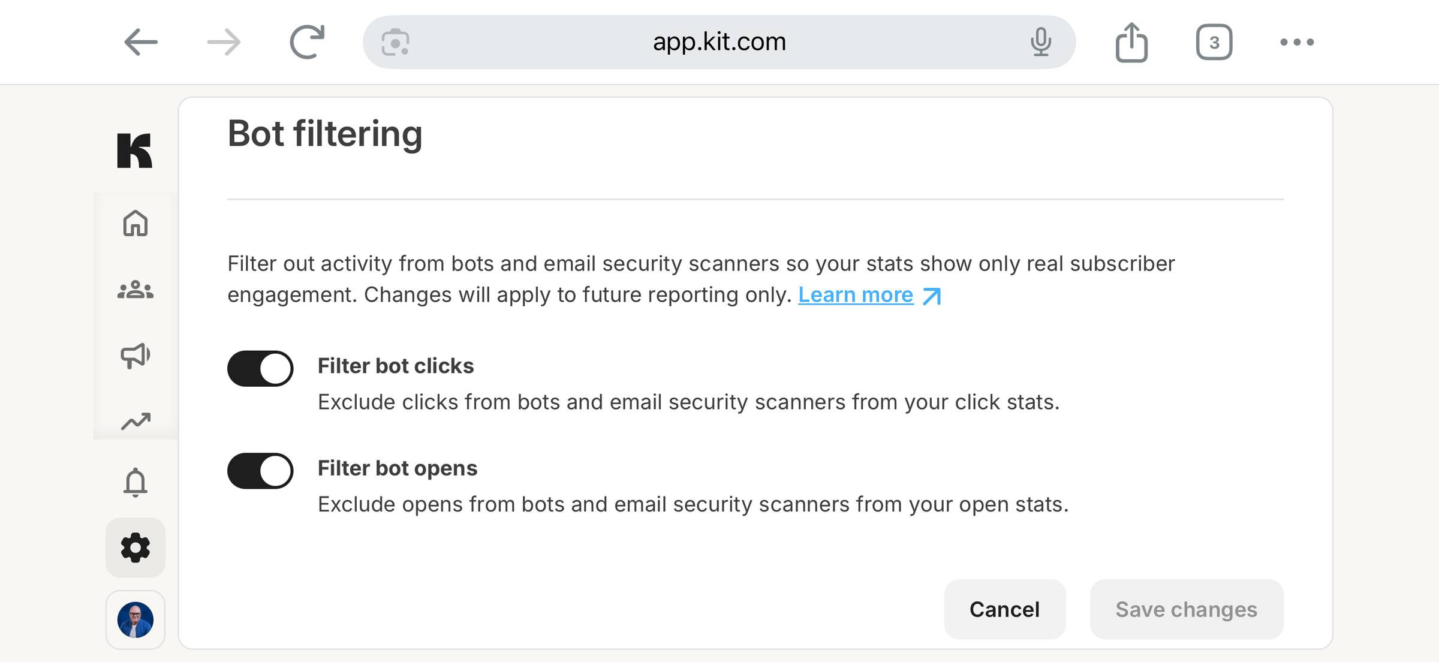Reload the page with refresh icon
The height and width of the screenshot is (662, 1439).
[x=307, y=42]
